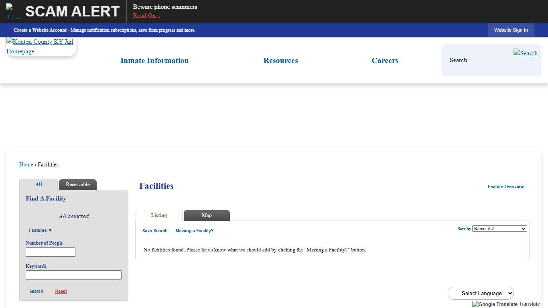Switch to the Map view tab
This screenshot has width=548, height=308.
point(206,215)
